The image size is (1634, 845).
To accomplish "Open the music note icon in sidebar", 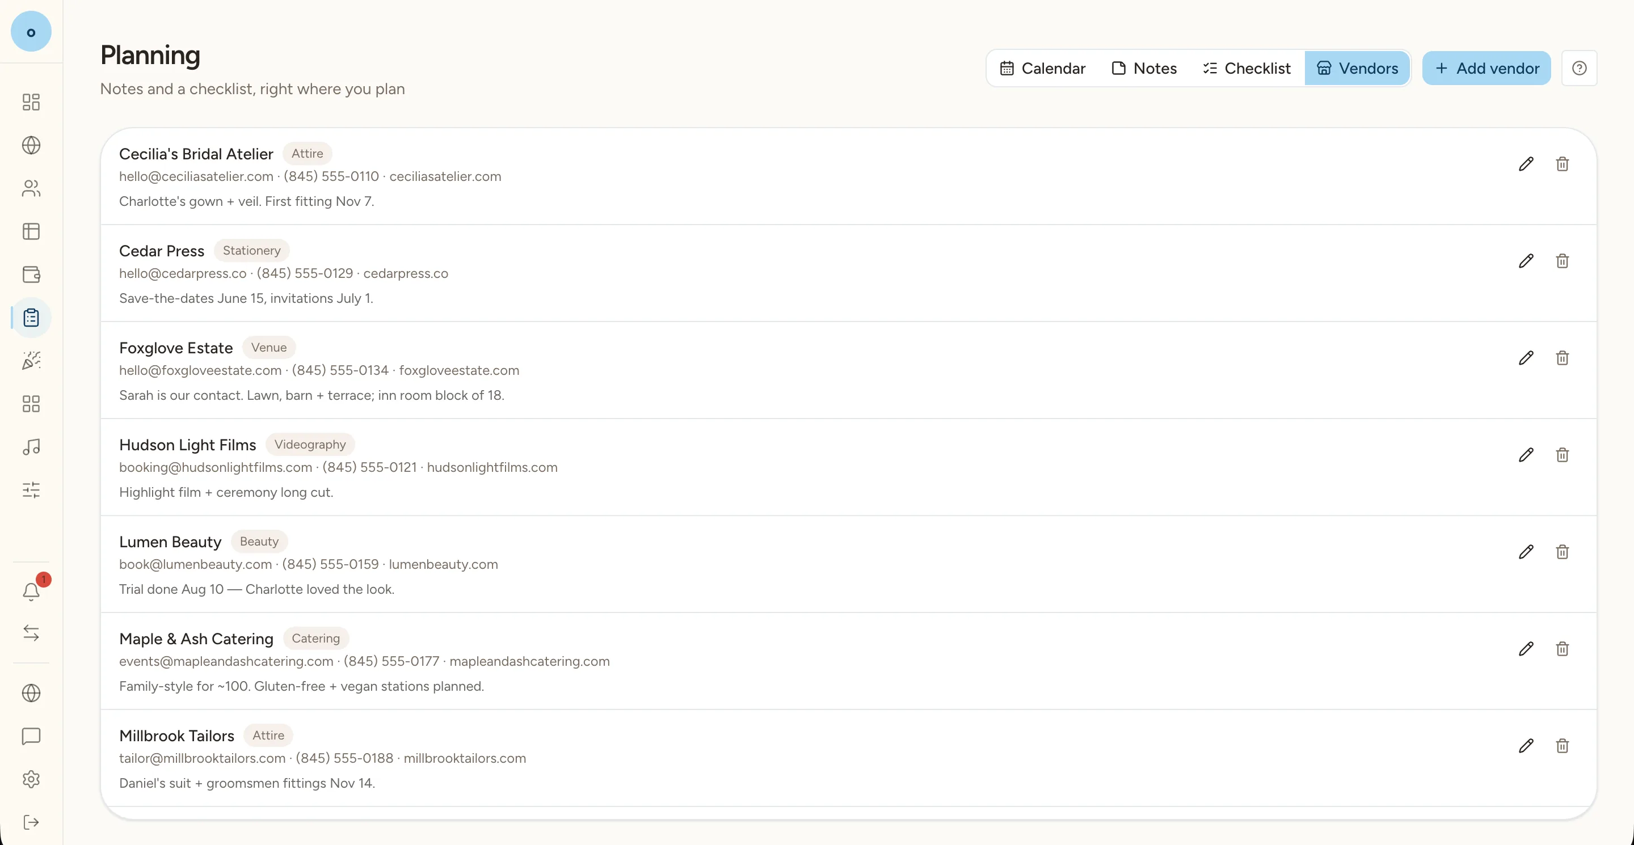I will click(31, 447).
